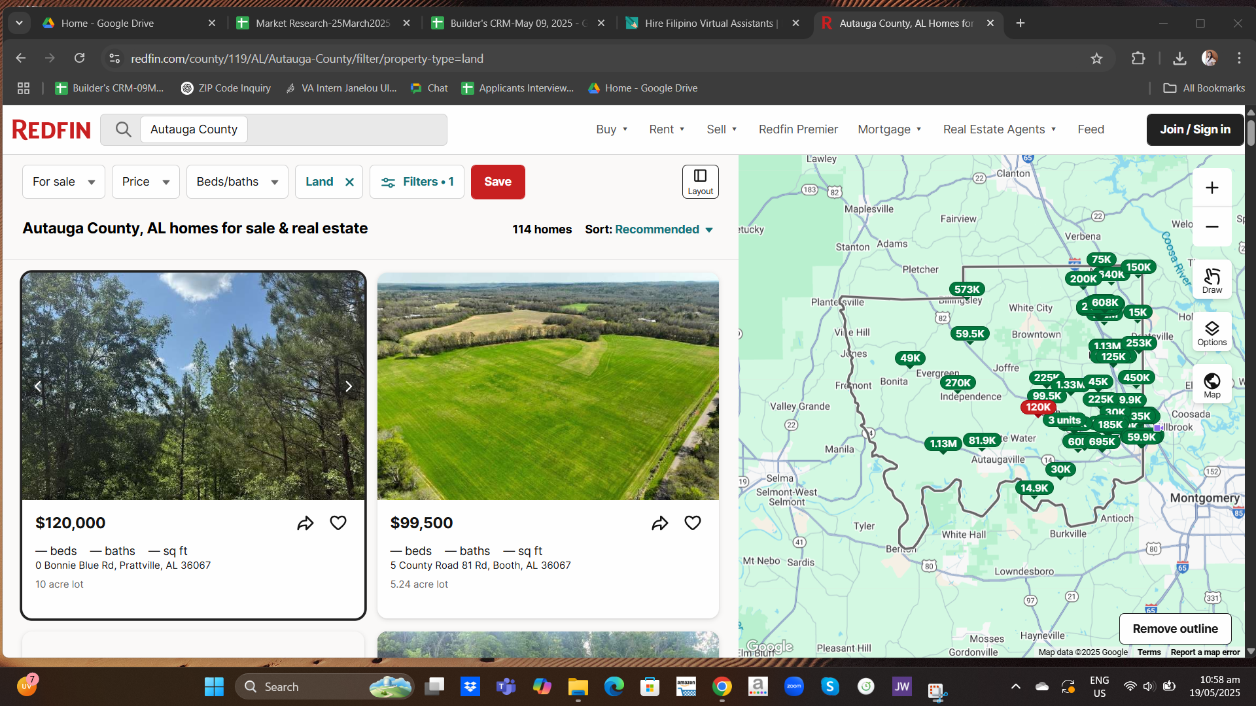Open the Price filter dropdown
This screenshot has width=1256, height=706.
click(x=145, y=182)
